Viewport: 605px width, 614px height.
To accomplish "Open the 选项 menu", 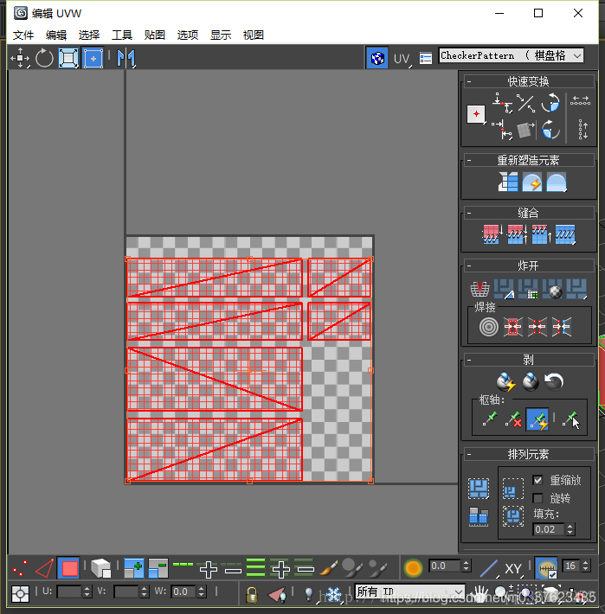I will click(188, 35).
